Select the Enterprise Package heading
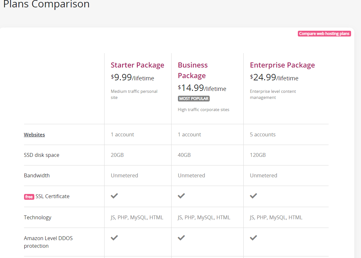The width and height of the screenshot is (361, 258). pos(282,65)
